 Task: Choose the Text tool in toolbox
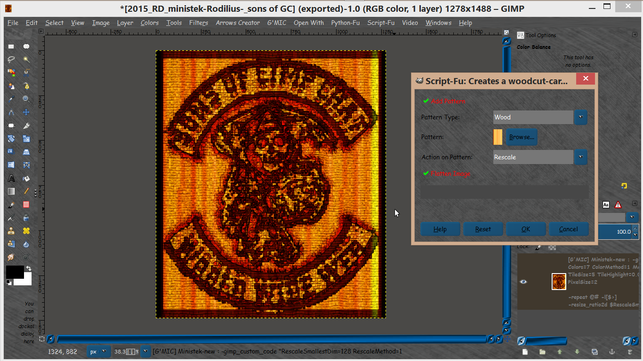(x=11, y=178)
